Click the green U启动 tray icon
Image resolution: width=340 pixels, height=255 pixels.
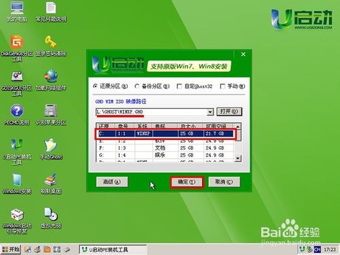(302, 250)
